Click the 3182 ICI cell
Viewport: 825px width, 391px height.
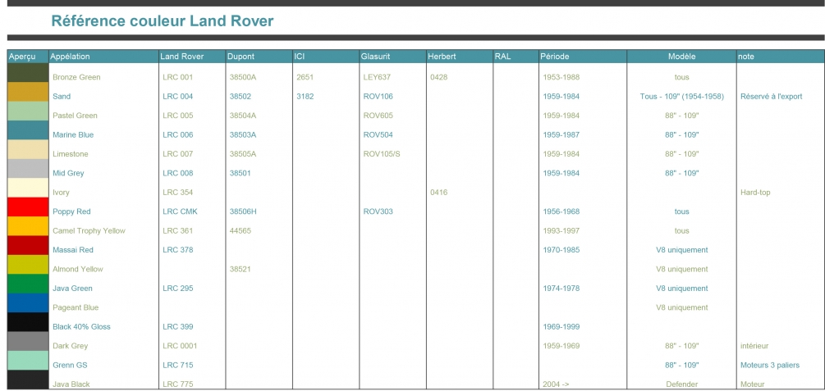tap(305, 97)
